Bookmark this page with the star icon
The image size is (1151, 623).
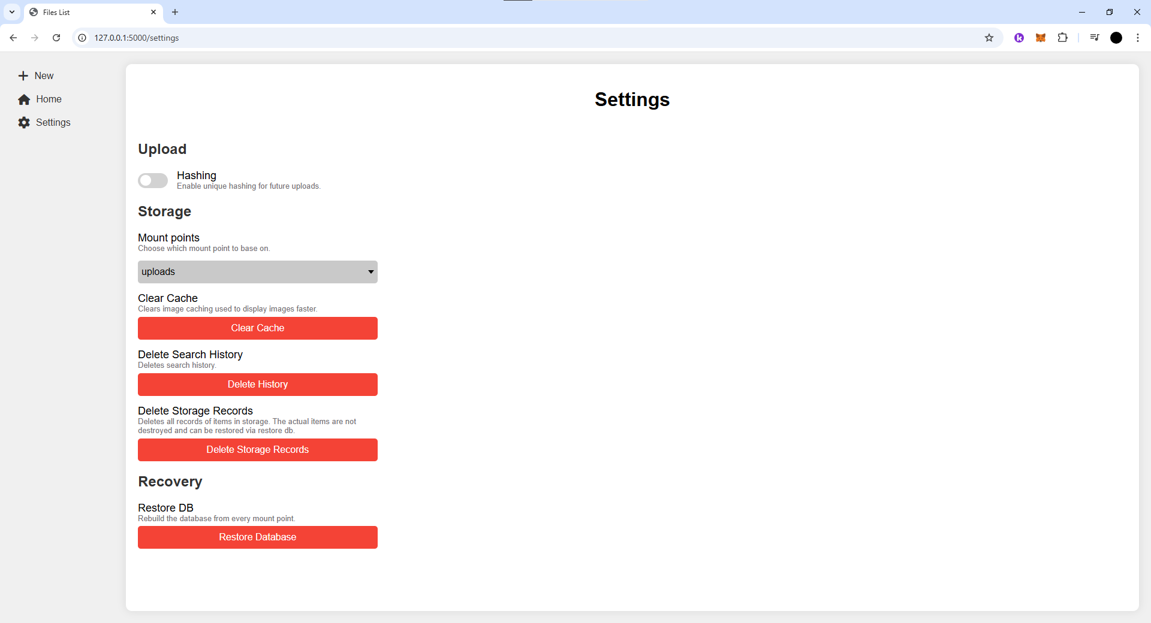989,38
